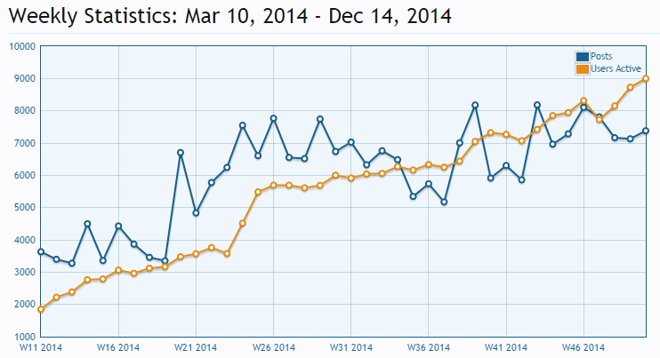Viewport: 660px width, 358px height.
Task: Click the Posts legend label
Action: click(601, 56)
